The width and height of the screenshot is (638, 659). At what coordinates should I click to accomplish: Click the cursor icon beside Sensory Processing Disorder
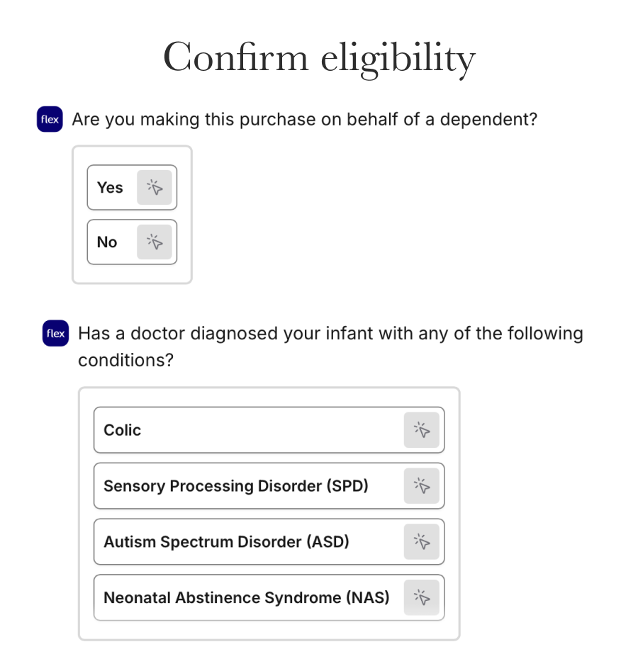point(422,486)
